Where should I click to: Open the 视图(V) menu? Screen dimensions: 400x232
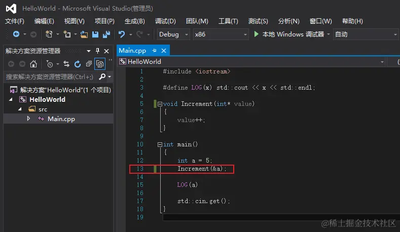(x=74, y=21)
